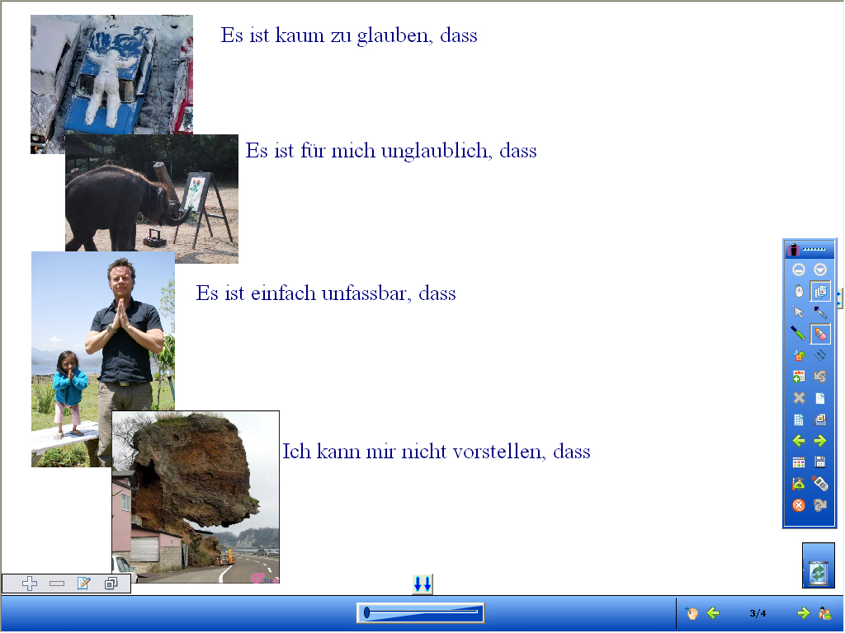
Task: Go to previous page in floating toolbar
Action: [799, 441]
